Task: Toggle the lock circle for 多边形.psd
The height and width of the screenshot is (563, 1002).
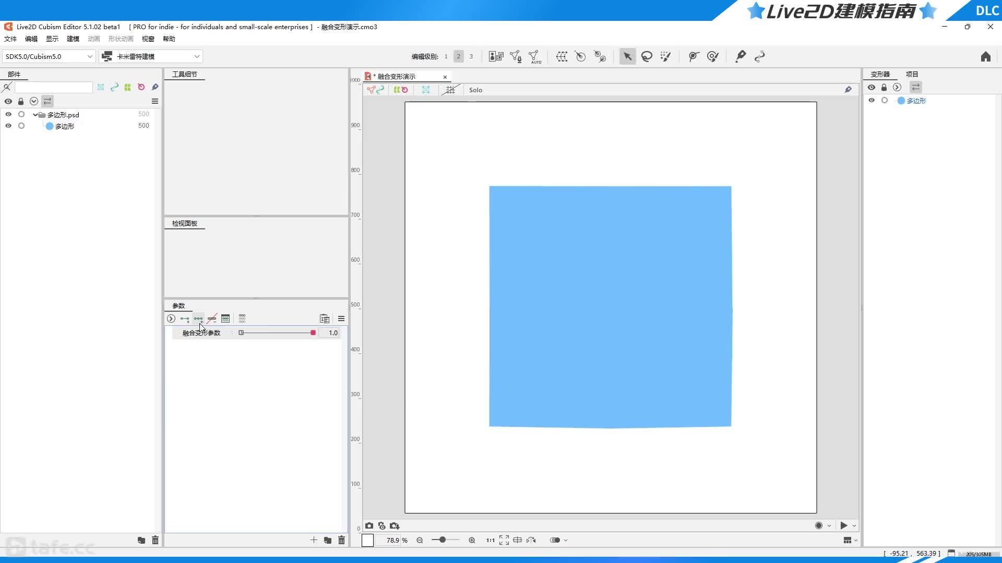Action: tap(21, 114)
